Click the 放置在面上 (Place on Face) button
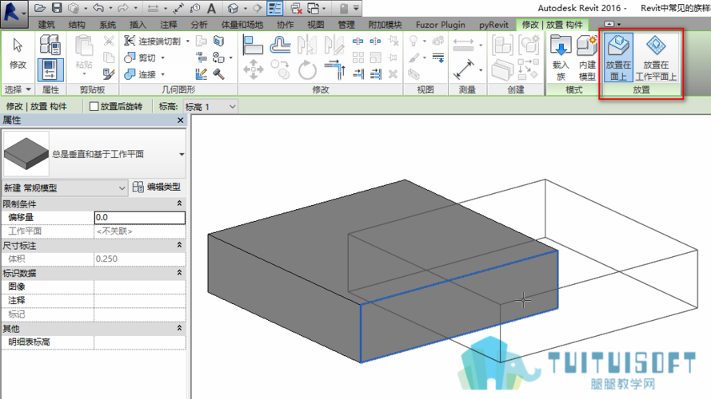Viewport: 711px width, 399px height. (620, 57)
